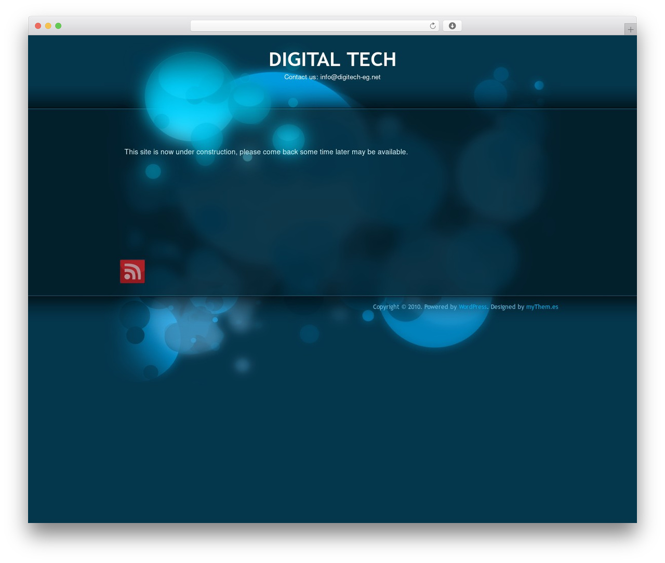This screenshot has width=665, height=563.
Task: Add a new tab with the plus button
Action: point(630,30)
